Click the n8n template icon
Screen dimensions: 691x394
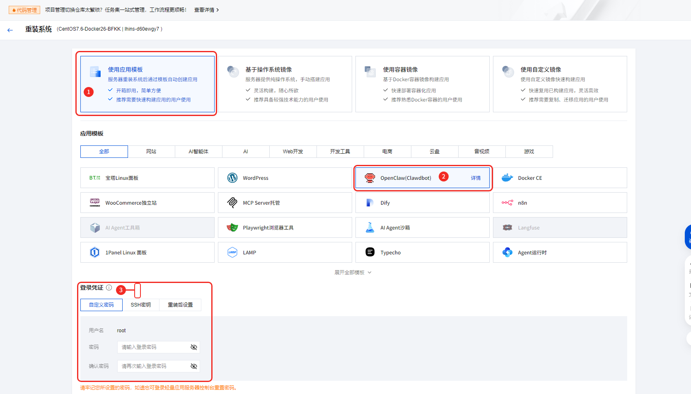pos(507,203)
